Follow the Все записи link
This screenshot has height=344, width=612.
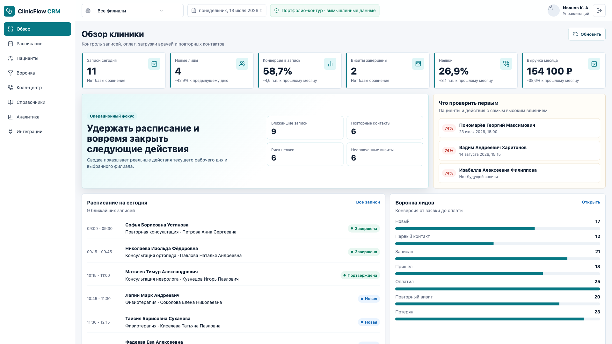(x=368, y=202)
